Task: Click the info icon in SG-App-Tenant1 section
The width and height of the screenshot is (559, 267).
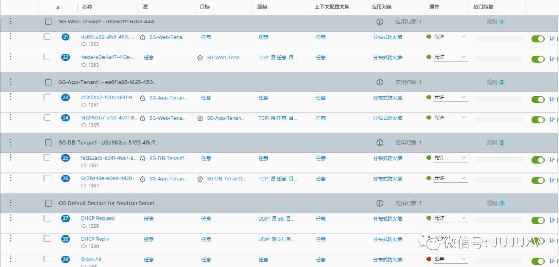Action: pyautogui.click(x=379, y=82)
